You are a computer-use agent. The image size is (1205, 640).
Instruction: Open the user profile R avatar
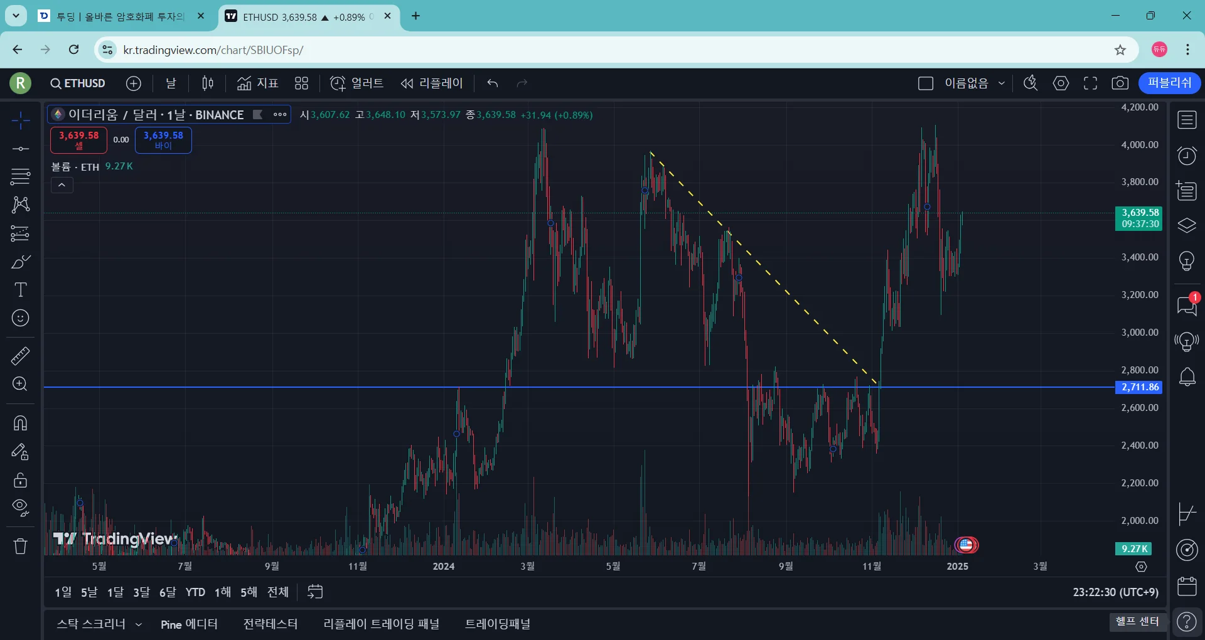coord(20,83)
